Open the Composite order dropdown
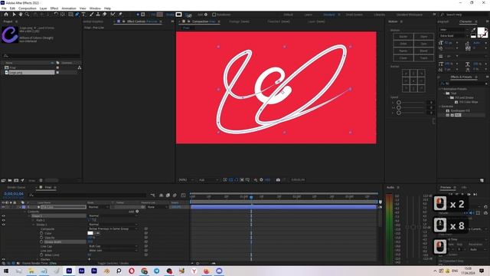The width and height of the screenshot is (490, 276). click(113, 228)
